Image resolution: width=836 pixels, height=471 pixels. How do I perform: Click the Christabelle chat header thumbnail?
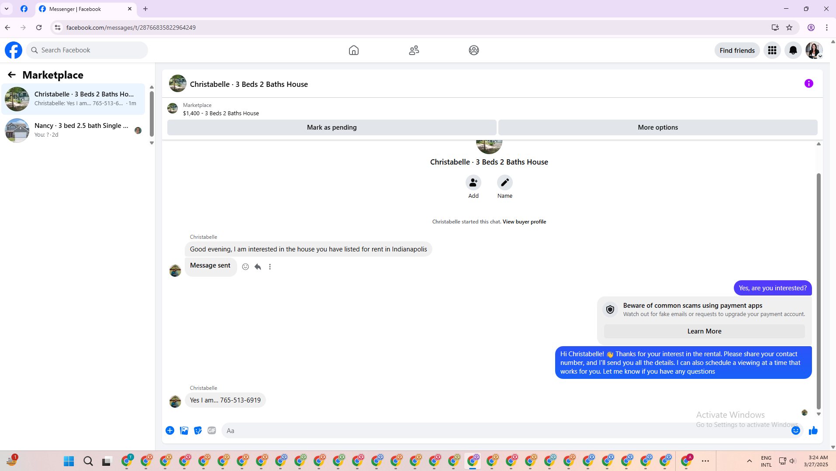pos(178,83)
